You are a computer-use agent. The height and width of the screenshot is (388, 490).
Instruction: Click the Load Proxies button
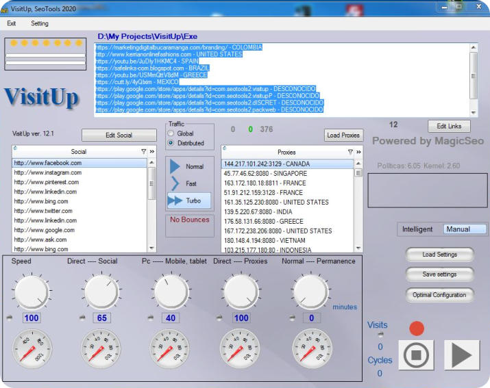(x=343, y=135)
